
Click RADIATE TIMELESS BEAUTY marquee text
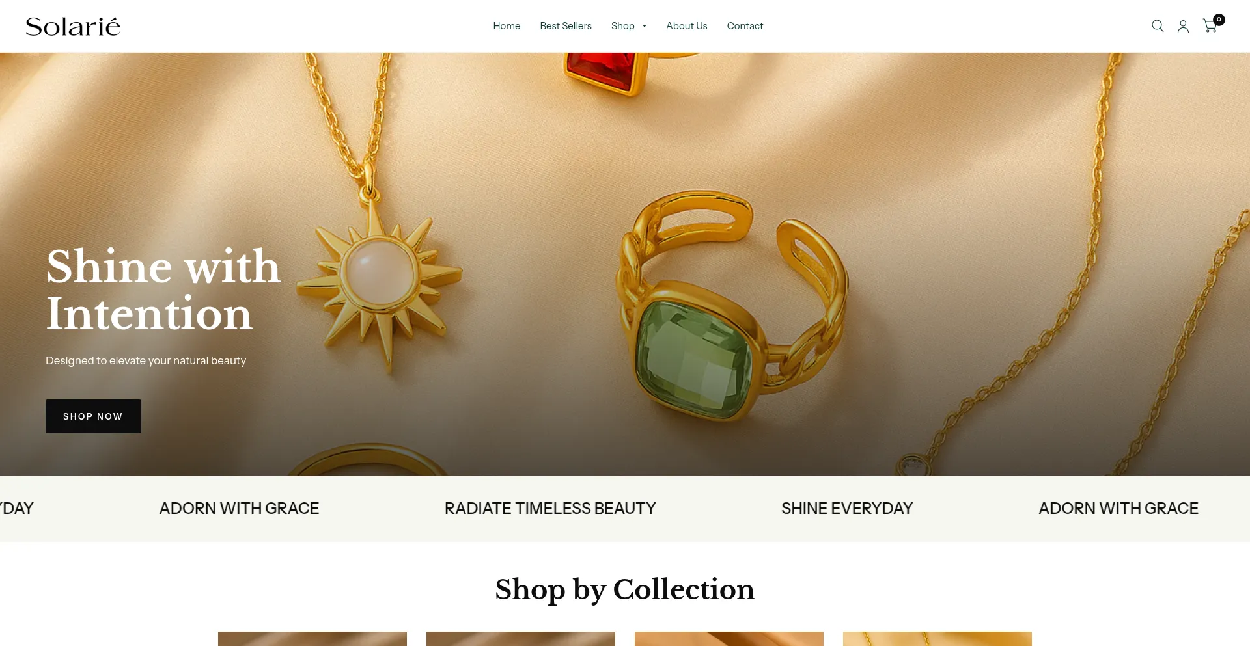[x=550, y=508]
